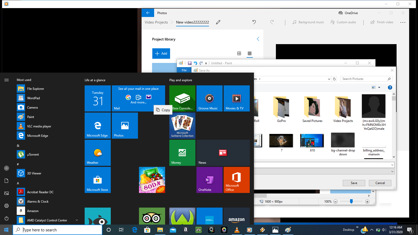Select the Saved Pictures folder
This screenshot has width=418, height=235.
312,109
